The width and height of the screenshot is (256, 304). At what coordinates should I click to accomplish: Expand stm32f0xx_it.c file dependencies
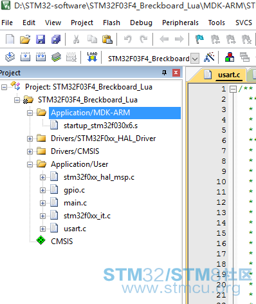coord(42,216)
